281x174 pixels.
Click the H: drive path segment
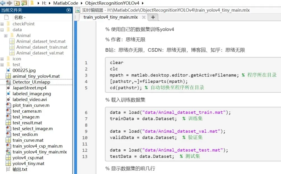[x=44, y=3]
